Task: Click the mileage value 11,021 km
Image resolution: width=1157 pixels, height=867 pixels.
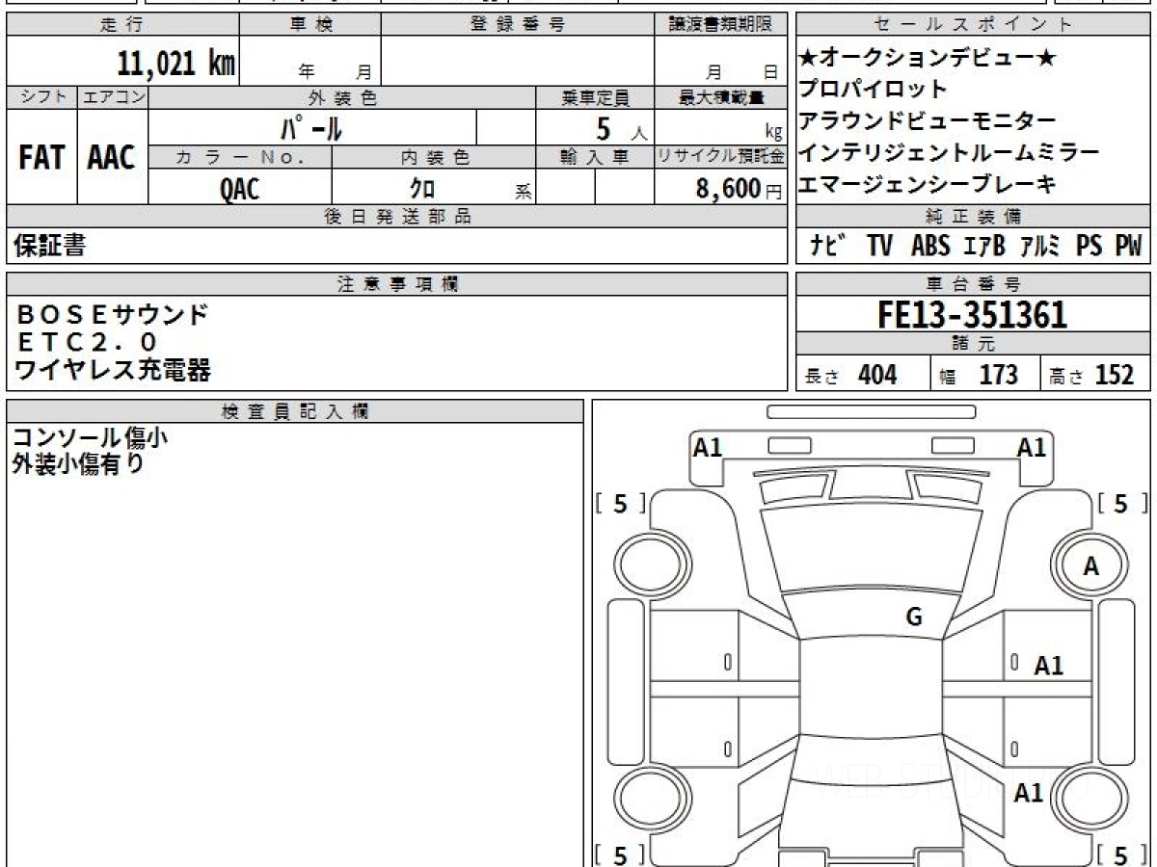Action: tap(175, 64)
